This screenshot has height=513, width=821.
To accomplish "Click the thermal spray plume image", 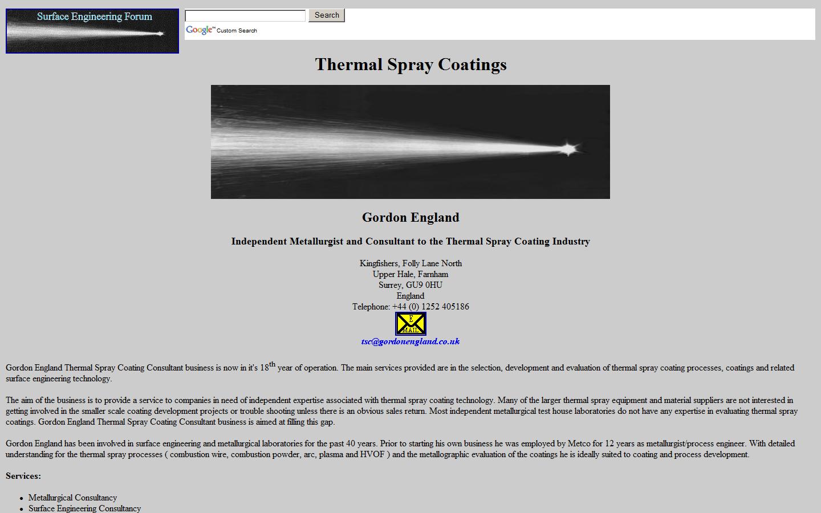I will click(x=410, y=142).
